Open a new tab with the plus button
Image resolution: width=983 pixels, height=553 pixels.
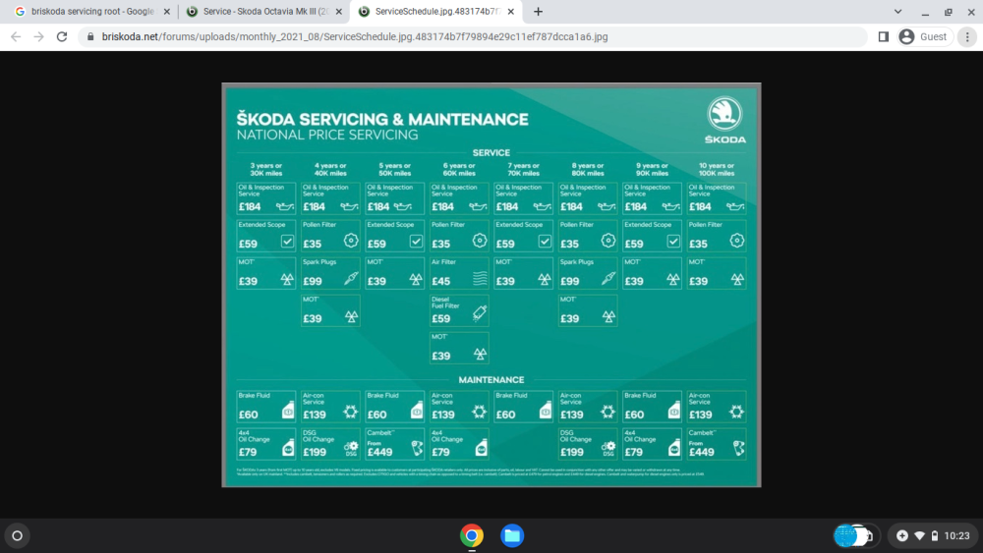tap(538, 11)
